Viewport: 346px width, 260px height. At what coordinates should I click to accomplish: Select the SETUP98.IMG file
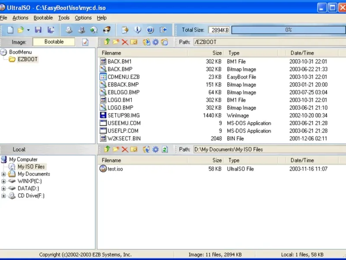123,115
